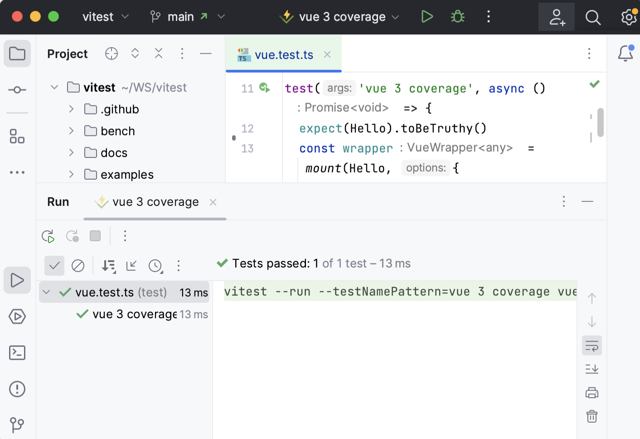Screen dimensions: 640x439
Task: Expand the examples folder
Action: (71, 174)
